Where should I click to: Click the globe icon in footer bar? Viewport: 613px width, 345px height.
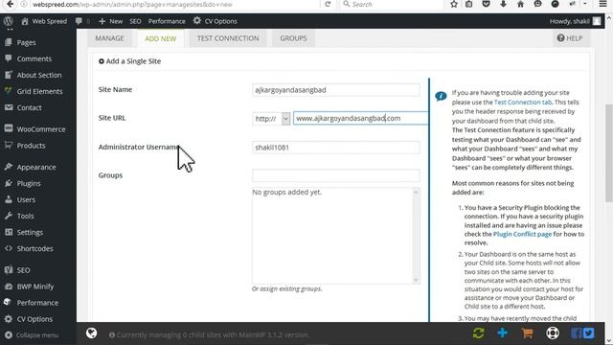point(92,333)
